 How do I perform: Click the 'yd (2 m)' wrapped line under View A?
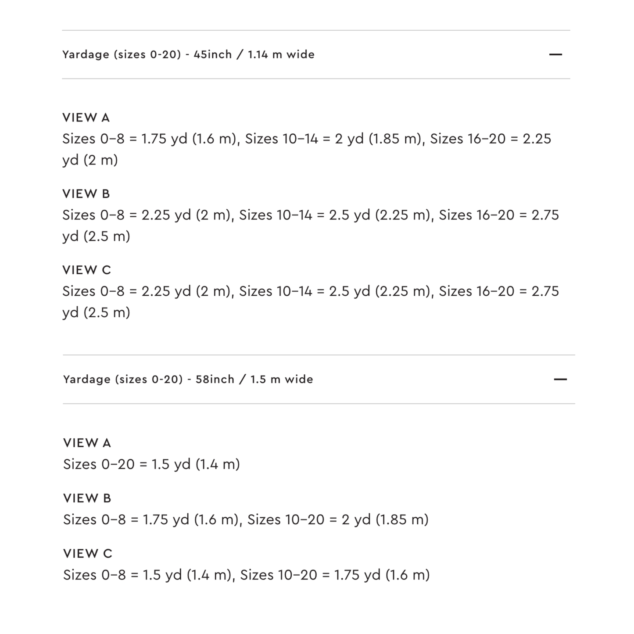tap(90, 160)
